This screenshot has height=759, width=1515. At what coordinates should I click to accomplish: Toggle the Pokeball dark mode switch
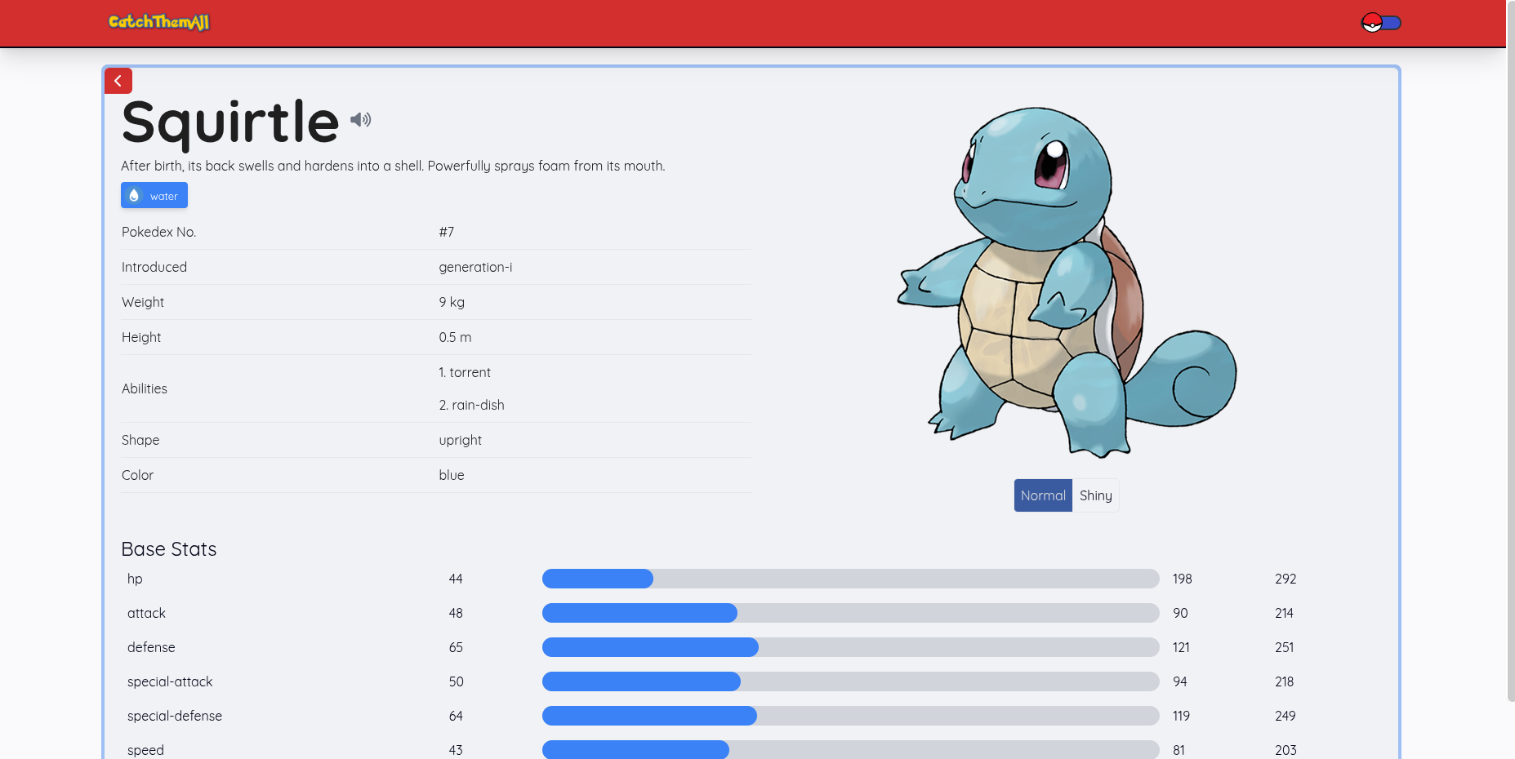(x=1381, y=23)
